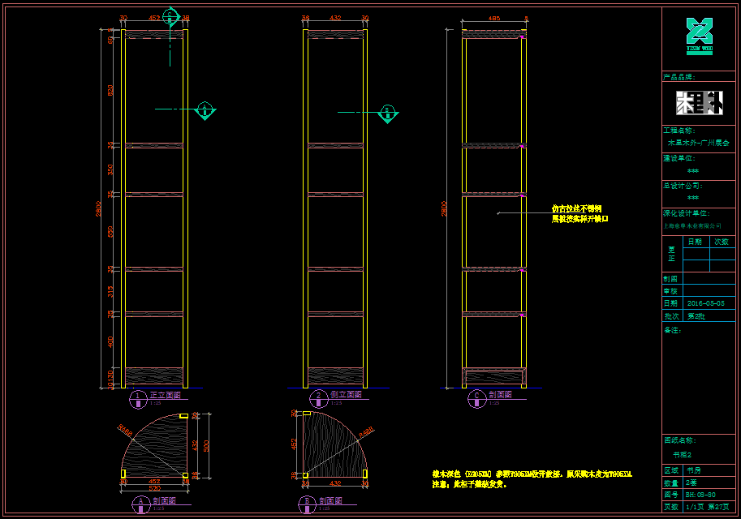
Task: Select section marker A on the front elevation
Action: pyautogui.click(x=205, y=111)
